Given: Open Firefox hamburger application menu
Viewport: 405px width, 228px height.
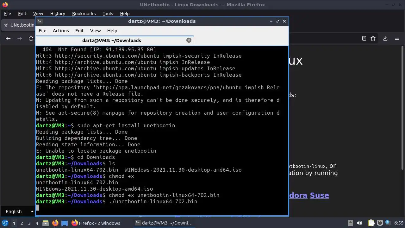Looking at the screenshot, I should pyautogui.click(x=397, y=38).
